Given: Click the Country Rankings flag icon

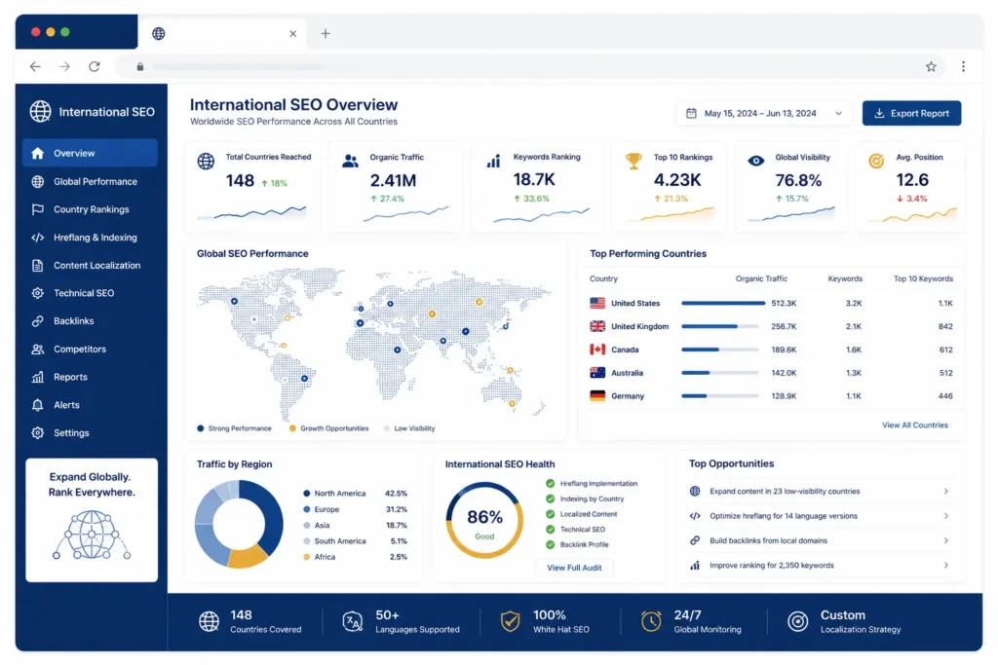Looking at the screenshot, I should pos(38,209).
